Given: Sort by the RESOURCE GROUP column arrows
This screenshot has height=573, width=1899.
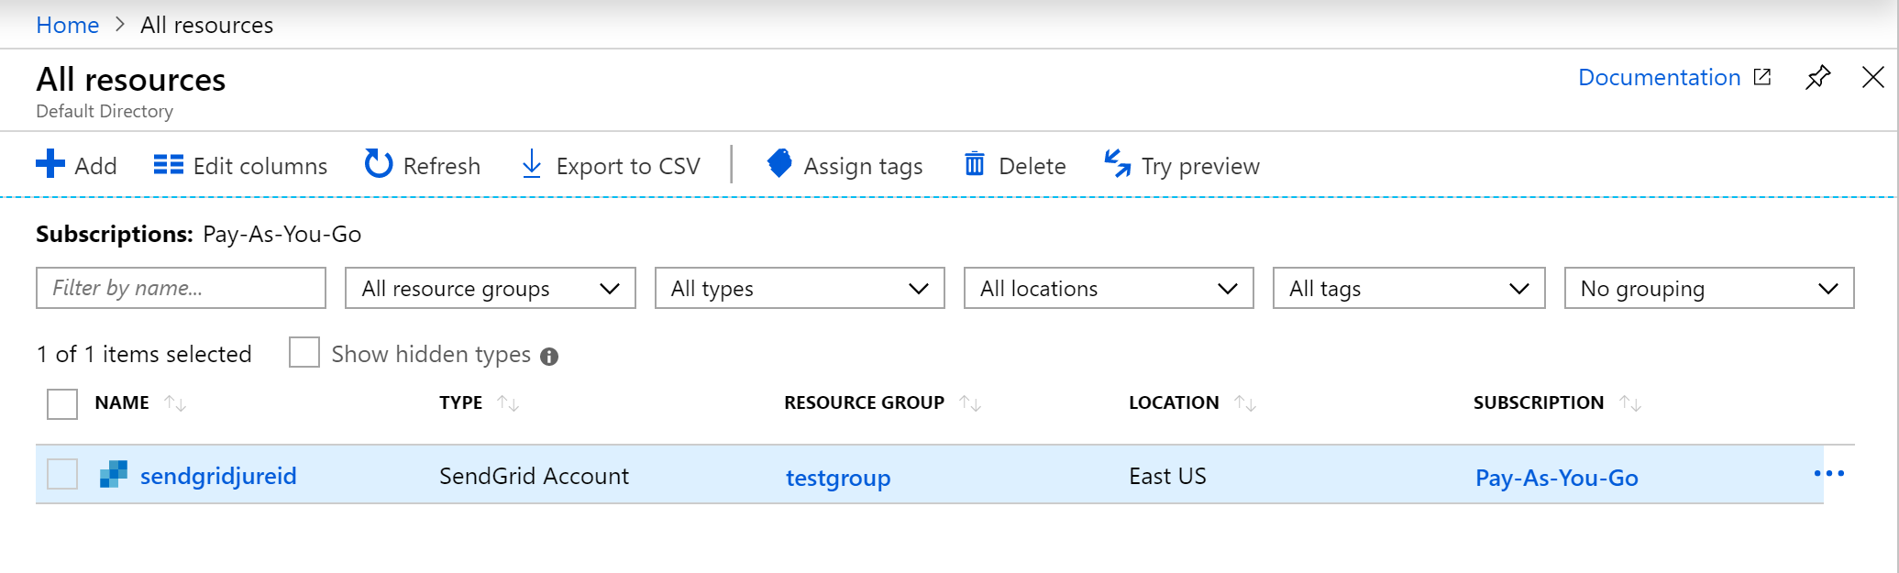Looking at the screenshot, I should pos(970,403).
